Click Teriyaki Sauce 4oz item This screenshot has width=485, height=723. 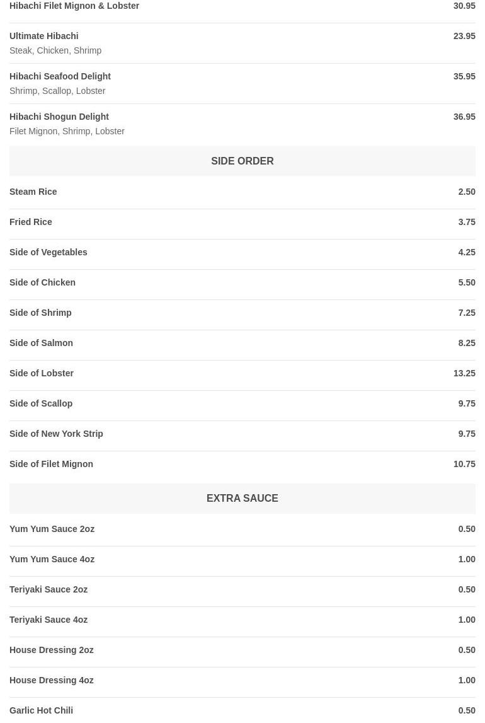[x=48, y=620]
